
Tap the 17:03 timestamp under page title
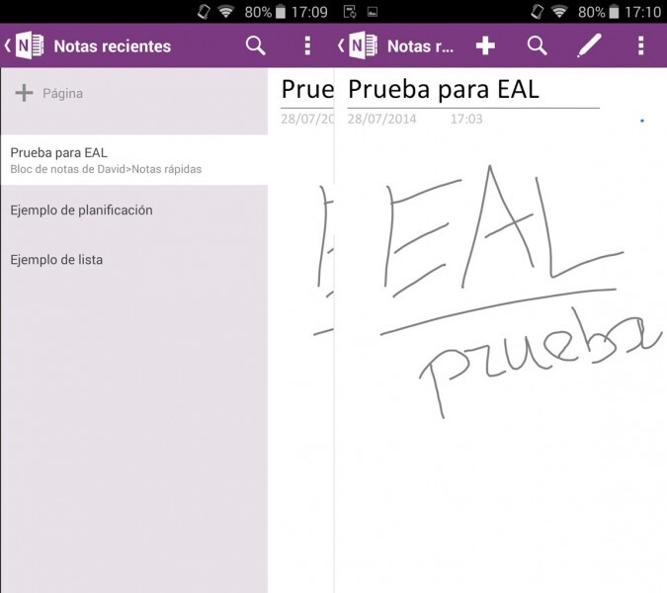pos(466,120)
